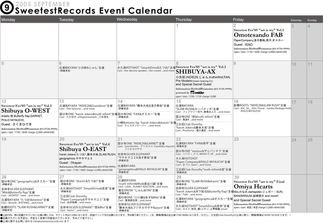Click the Friday 23 date cell
The image size is (323, 223).
click(260, 155)
